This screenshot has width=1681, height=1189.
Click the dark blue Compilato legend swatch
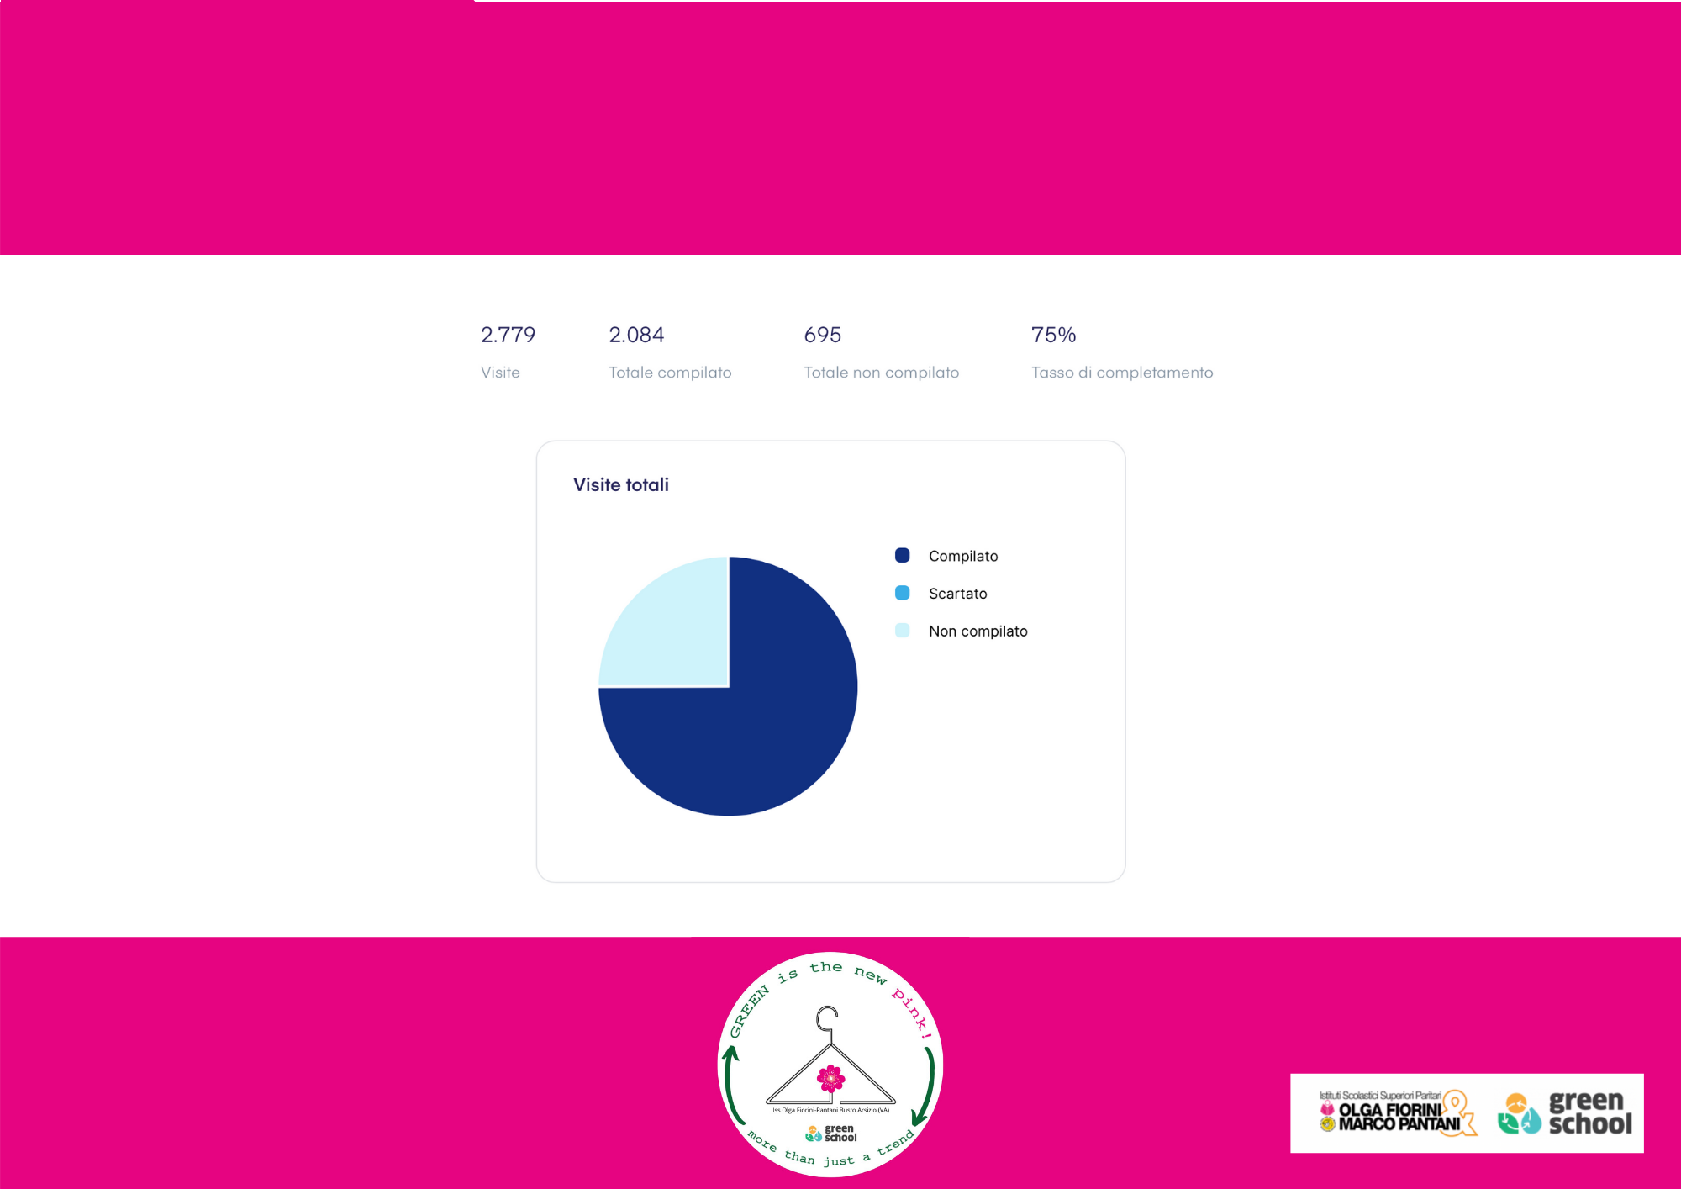pyautogui.click(x=902, y=555)
